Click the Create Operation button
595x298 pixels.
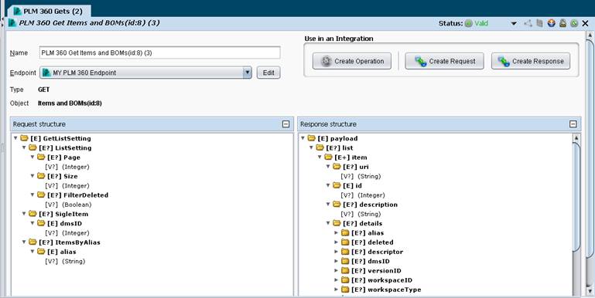point(352,61)
